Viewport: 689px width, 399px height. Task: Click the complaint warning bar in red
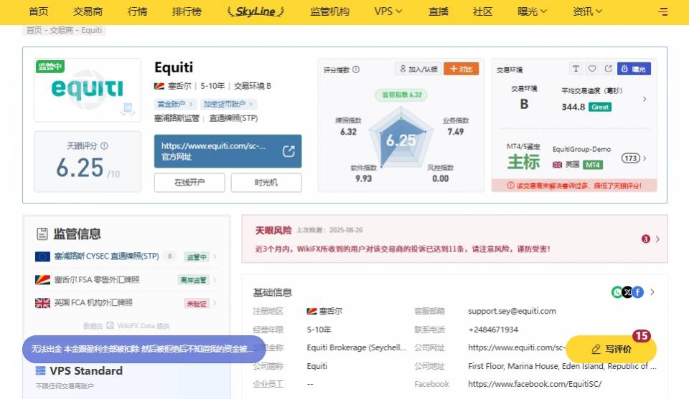(x=574, y=186)
